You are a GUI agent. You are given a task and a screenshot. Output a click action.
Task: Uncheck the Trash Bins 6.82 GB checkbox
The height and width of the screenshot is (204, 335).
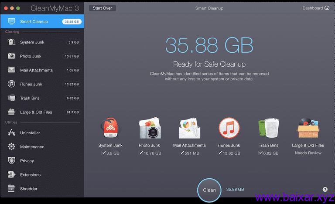coord(260,153)
